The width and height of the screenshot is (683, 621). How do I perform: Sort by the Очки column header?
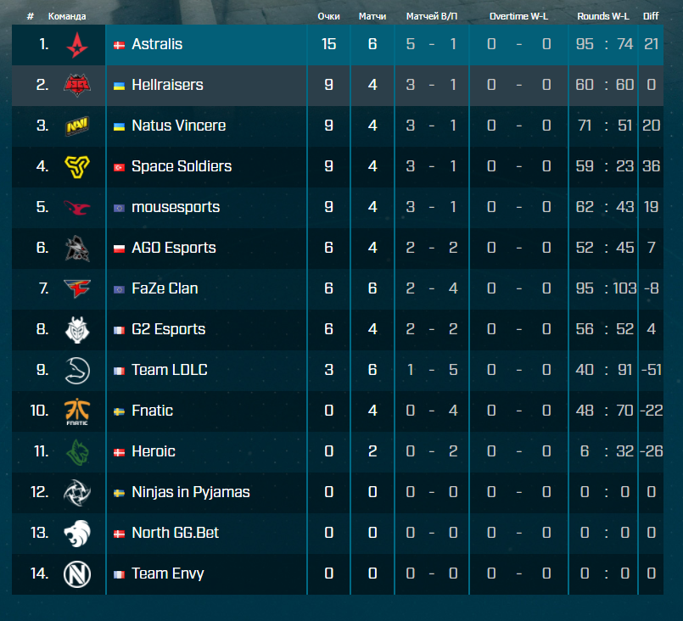coord(328,17)
